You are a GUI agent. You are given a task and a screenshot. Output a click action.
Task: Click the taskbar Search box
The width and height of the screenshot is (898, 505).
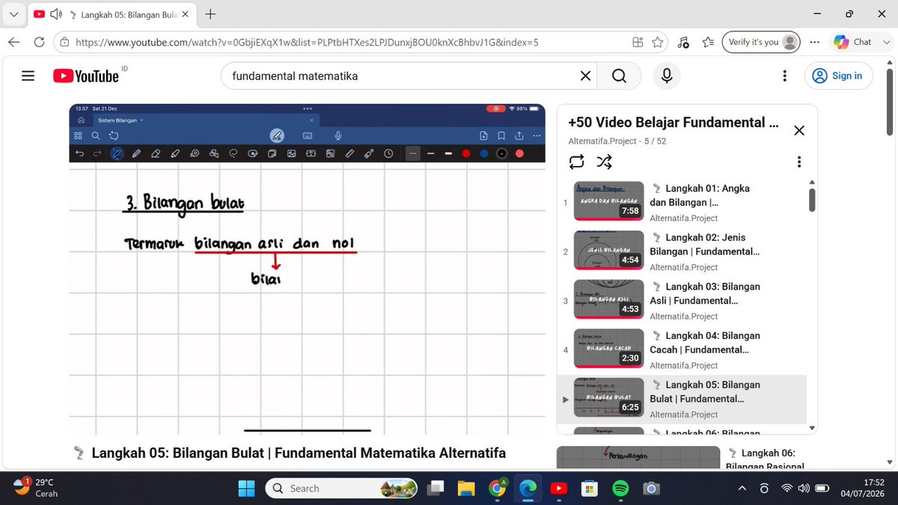341,489
